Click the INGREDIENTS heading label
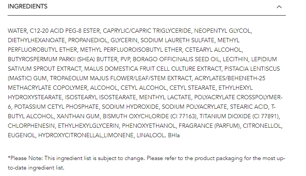 point(27,6)
